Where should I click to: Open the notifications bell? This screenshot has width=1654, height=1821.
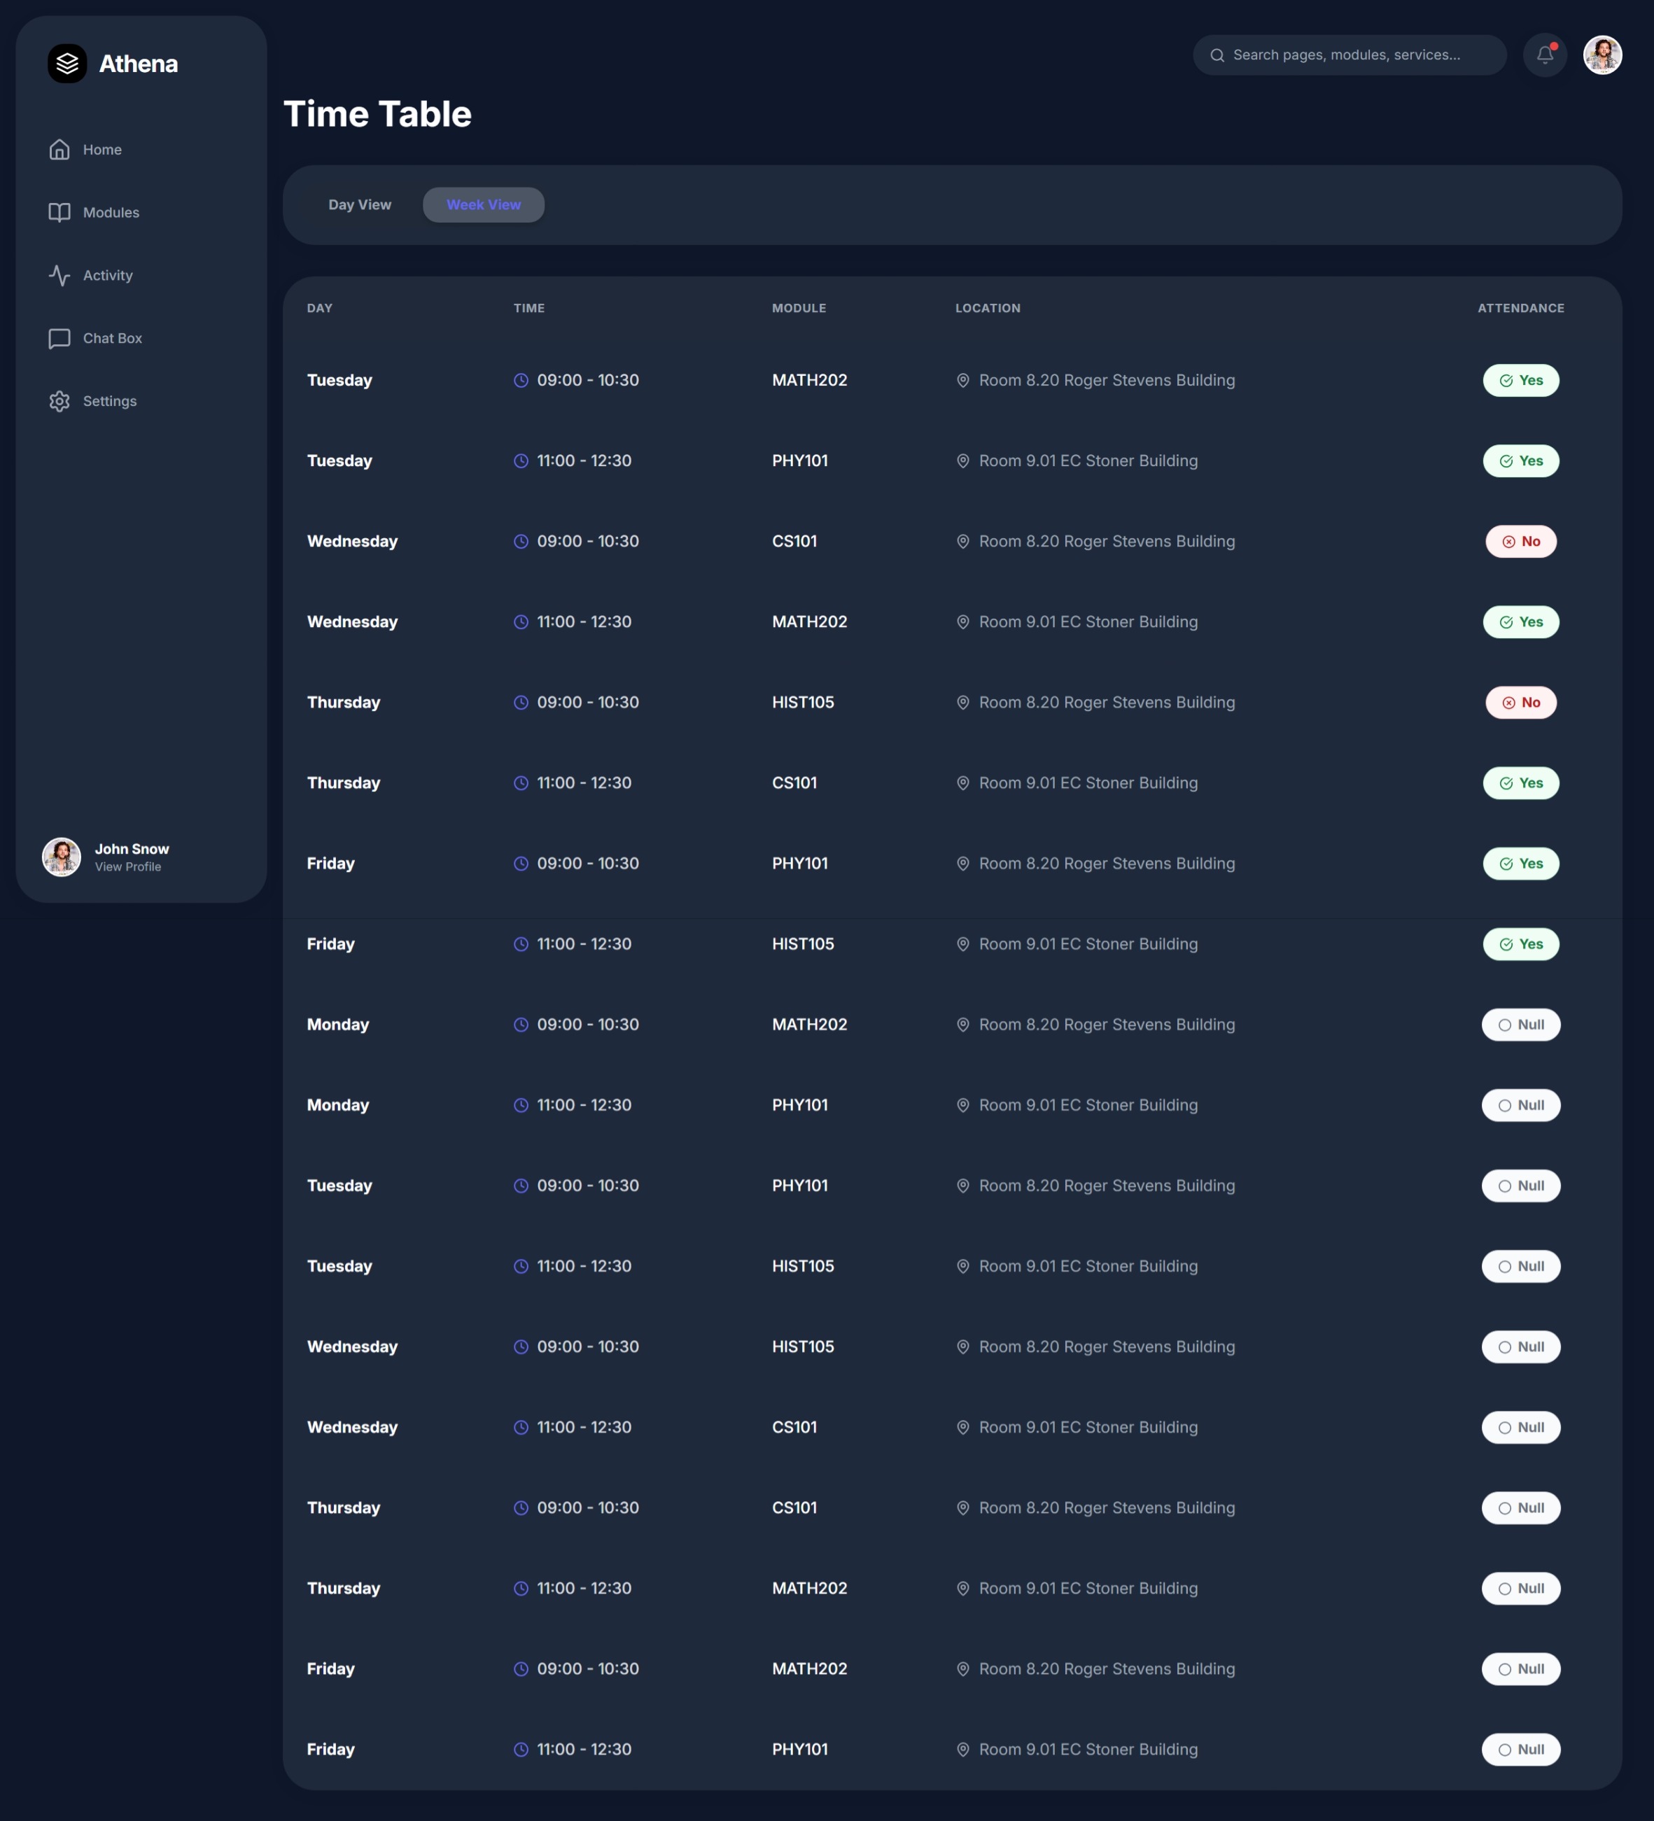coord(1545,55)
